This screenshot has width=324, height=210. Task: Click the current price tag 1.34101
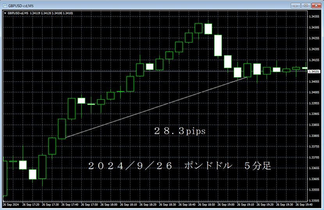[314, 72]
